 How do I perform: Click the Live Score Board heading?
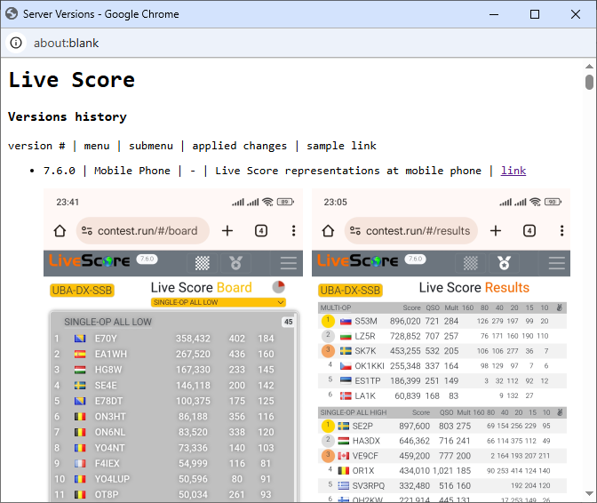click(202, 287)
